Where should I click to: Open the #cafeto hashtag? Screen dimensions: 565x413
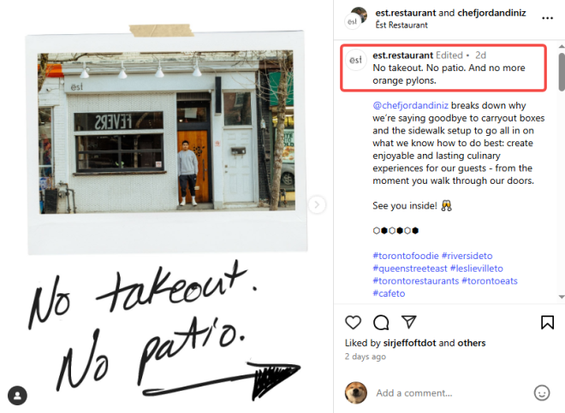389,293
